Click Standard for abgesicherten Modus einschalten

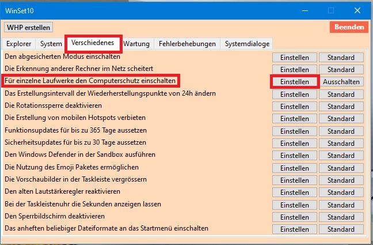coord(341,58)
